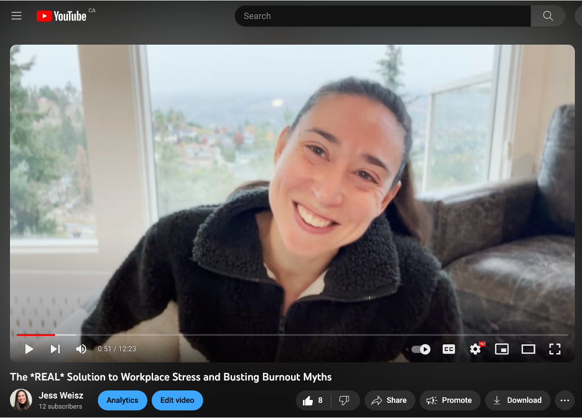Screen dimensions: 582x418
Task: Promote this video
Action: [450, 400]
